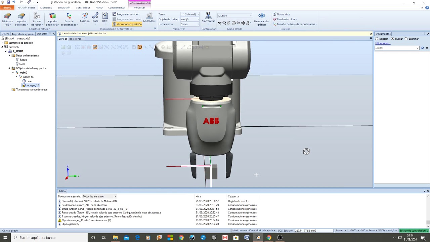Screen dimensions: 430x242
Task: Collapse the T_ROB1 tree node
Action: 6,51
